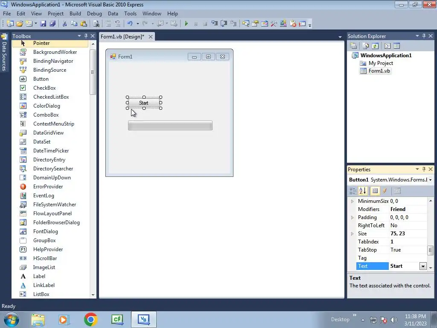Image resolution: width=437 pixels, height=328 pixels.
Task: Click the volume speaker tray icon
Action: pos(394,319)
